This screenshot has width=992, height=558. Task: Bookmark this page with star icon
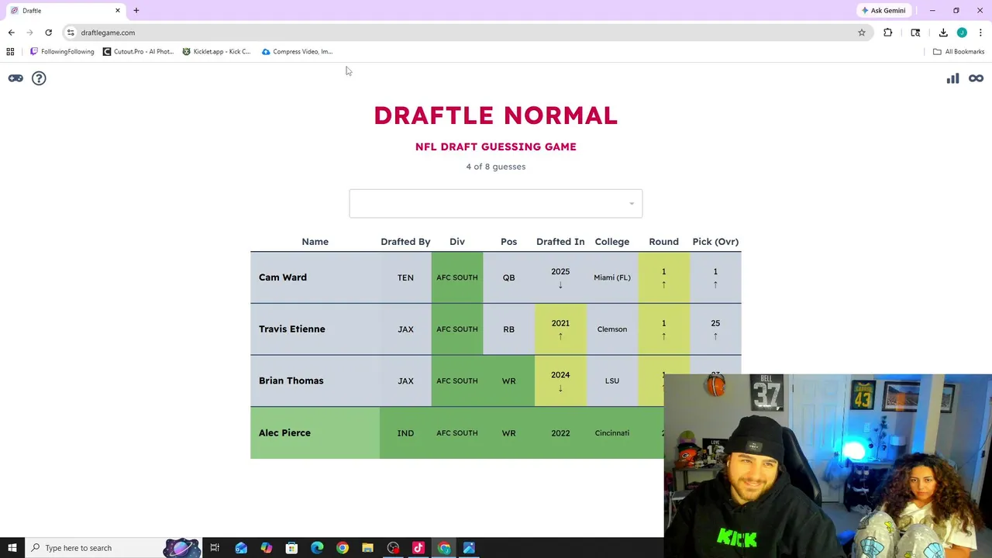tap(861, 33)
